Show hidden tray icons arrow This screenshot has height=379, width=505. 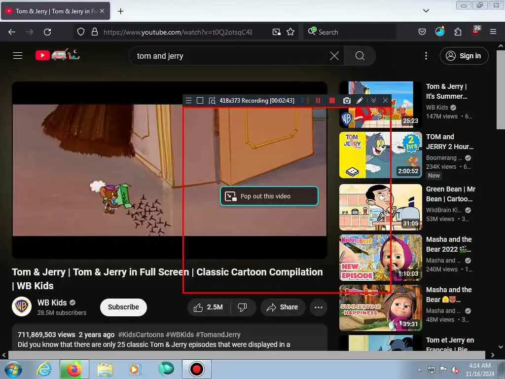(419, 370)
